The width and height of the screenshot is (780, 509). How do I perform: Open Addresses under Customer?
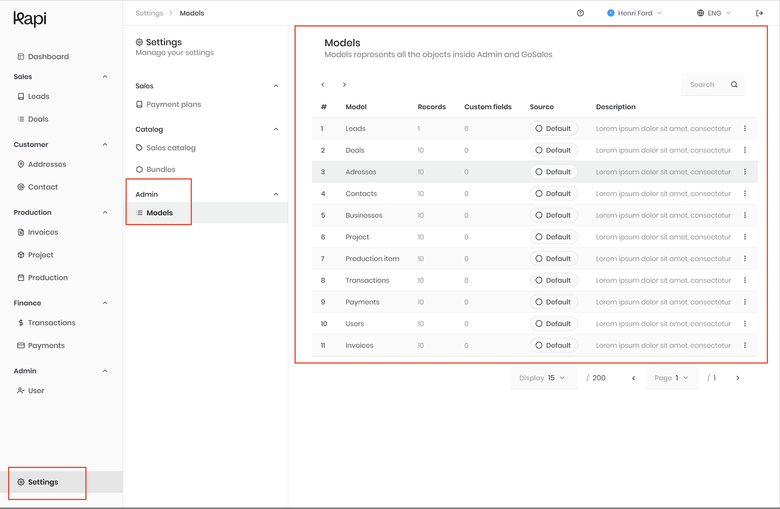[x=42, y=164]
